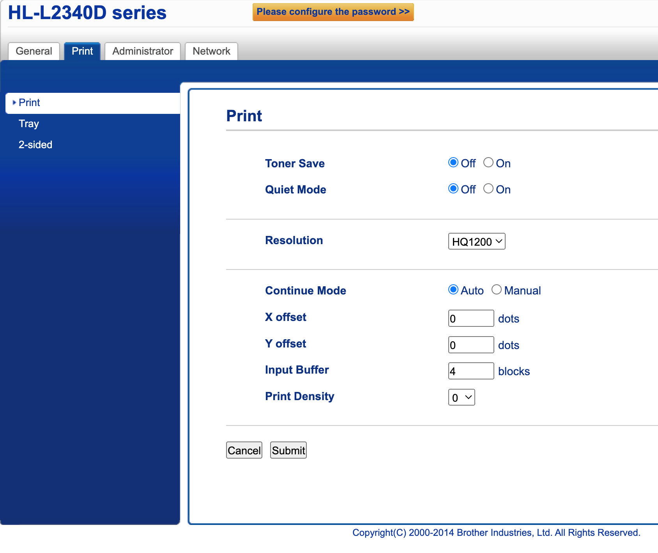Turn Quiet Mode On
Viewport: 658px width, 553px height.
[x=488, y=189]
